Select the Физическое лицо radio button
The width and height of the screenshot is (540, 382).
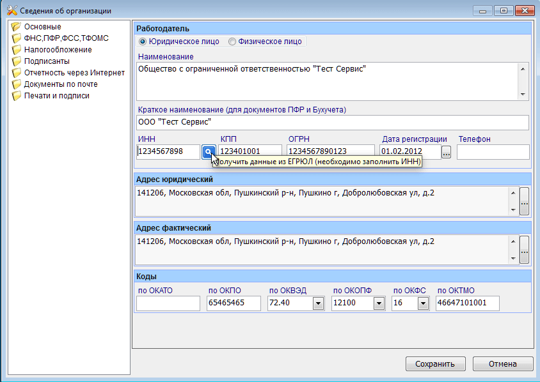[232, 42]
